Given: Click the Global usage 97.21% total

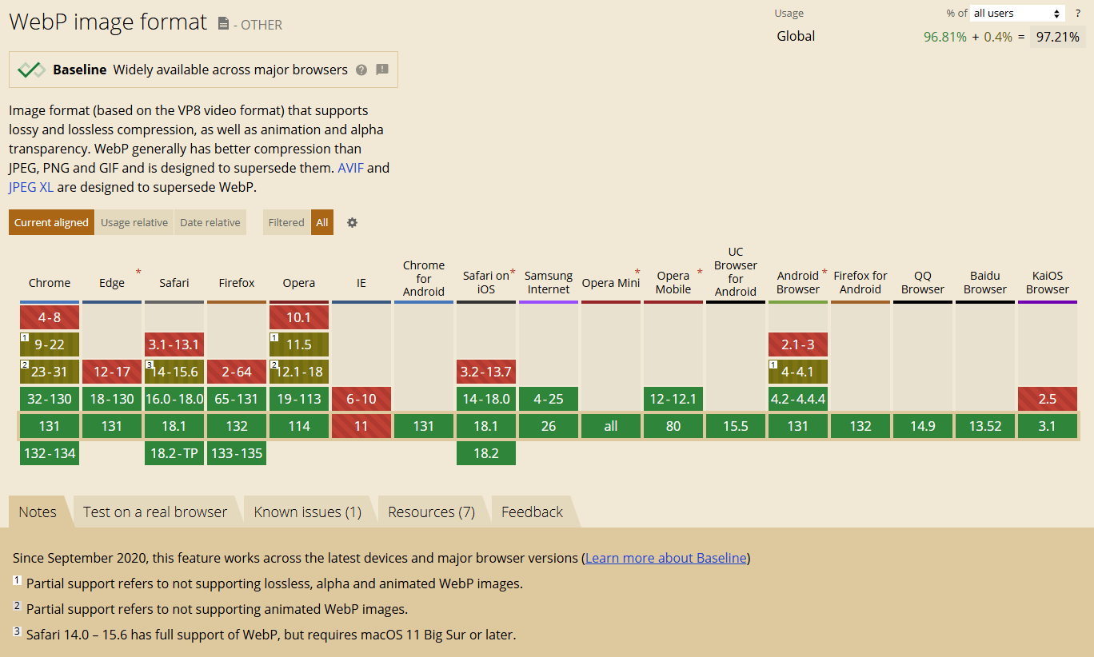Looking at the screenshot, I should coord(1057,36).
